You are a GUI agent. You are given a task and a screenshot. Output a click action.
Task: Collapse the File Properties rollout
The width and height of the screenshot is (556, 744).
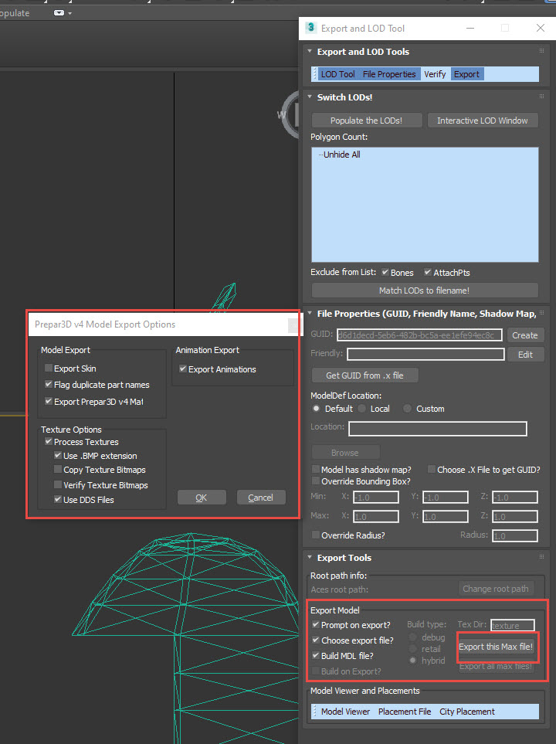[310, 313]
